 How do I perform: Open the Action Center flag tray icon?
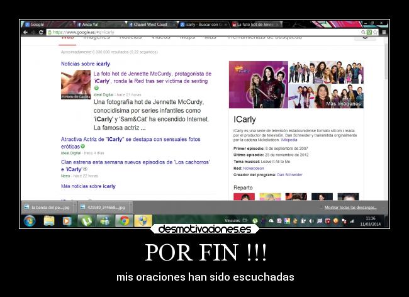point(344,221)
